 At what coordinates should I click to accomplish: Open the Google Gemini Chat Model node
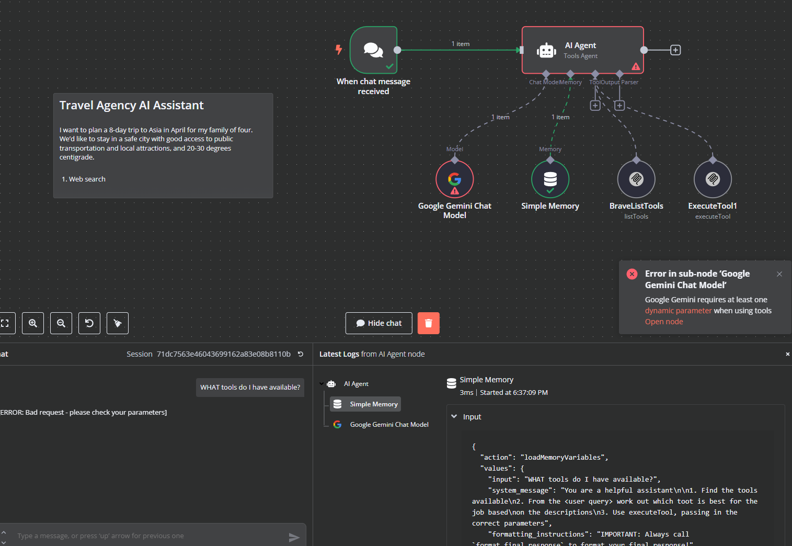(454, 179)
